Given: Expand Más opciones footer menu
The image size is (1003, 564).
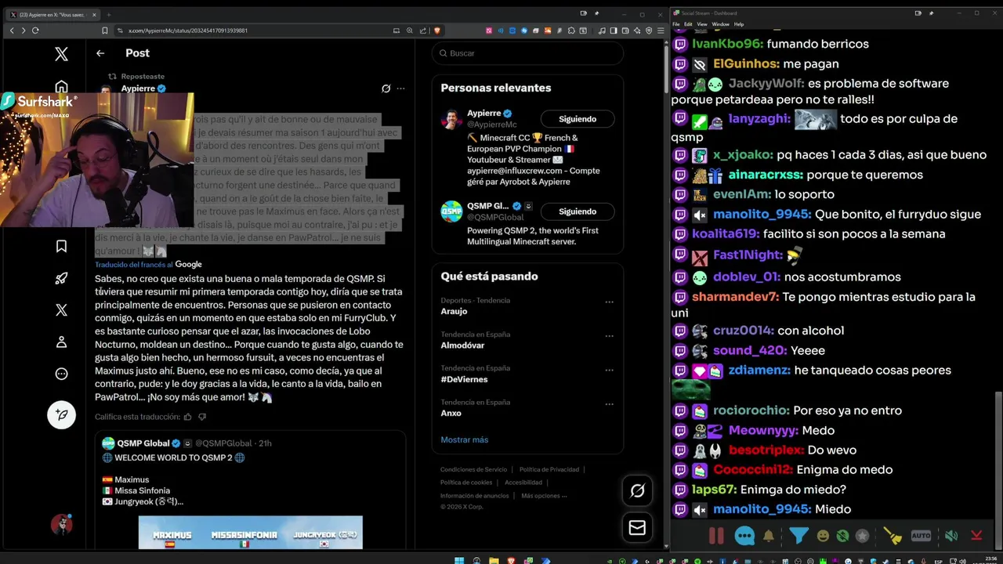Looking at the screenshot, I should [x=544, y=496].
